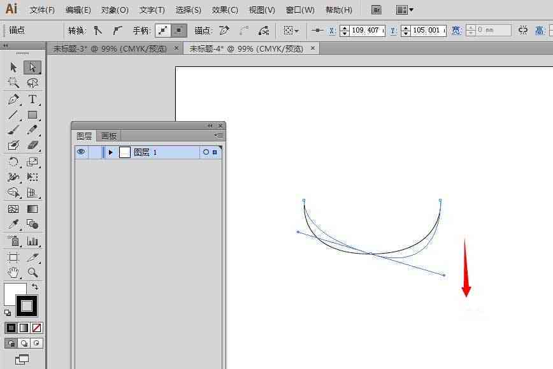Select the Hand tool

tap(13, 272)
